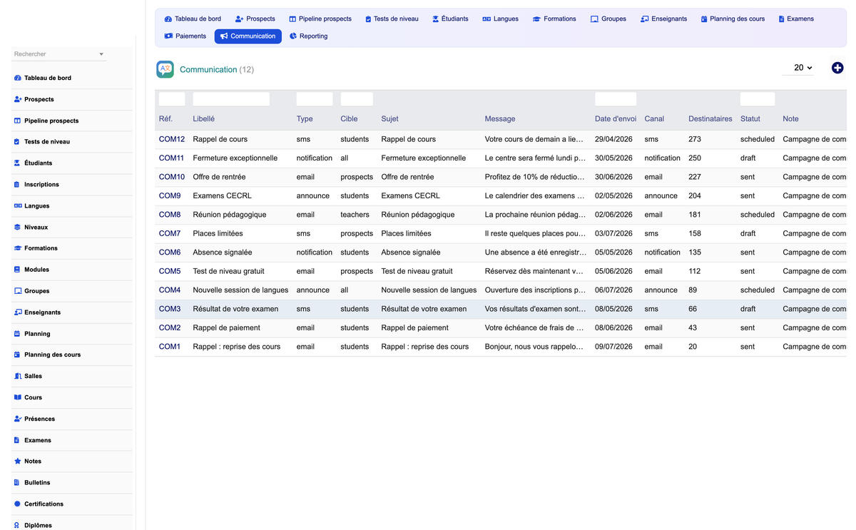Focus the Type column filter field
856x530 pixels.
315,99
